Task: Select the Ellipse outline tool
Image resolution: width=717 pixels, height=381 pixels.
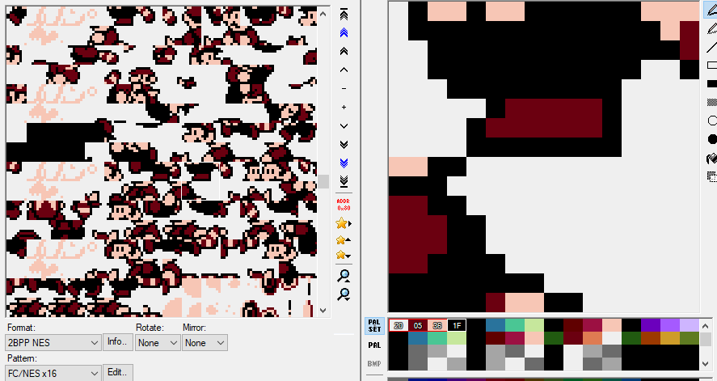Action: click(x=711, y=121)
